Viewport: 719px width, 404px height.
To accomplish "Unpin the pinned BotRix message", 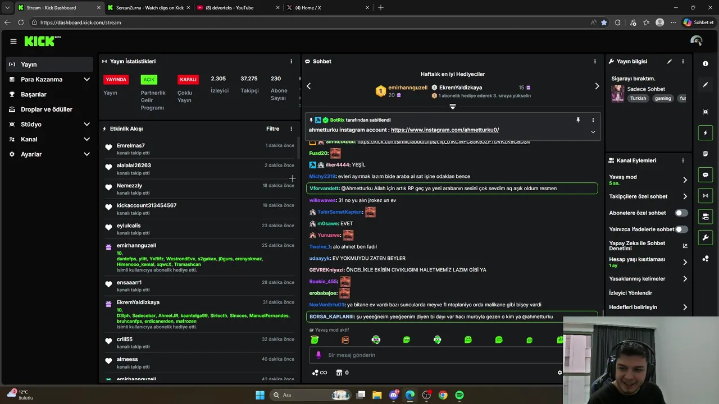I will pos(577,120).
